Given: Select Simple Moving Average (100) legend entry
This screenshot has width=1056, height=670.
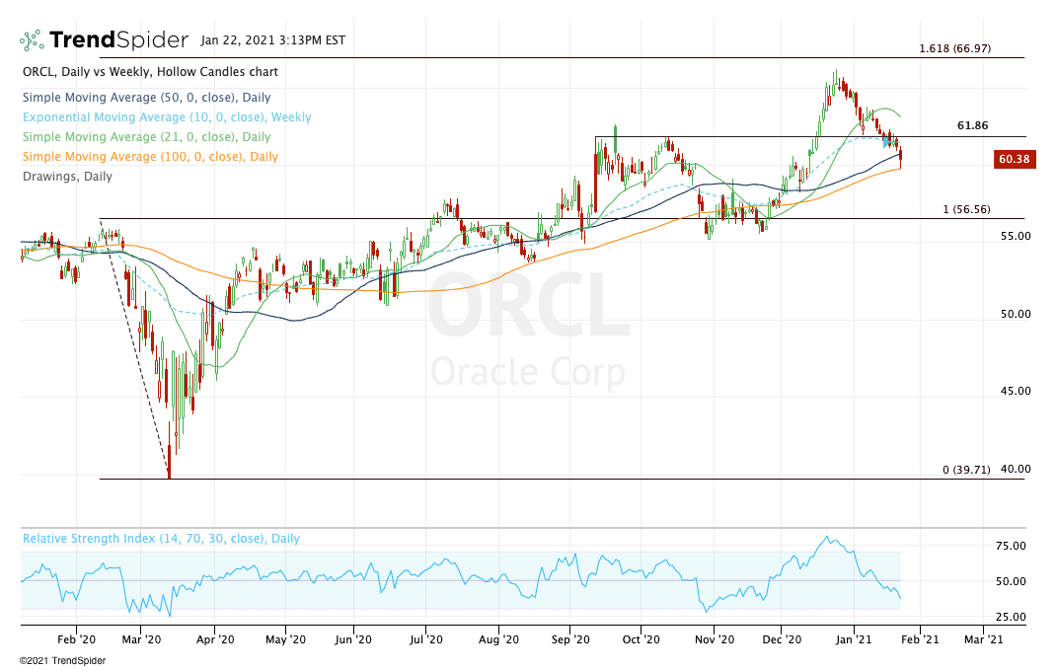Looking at the screenshot, I should tap(150, 156).
